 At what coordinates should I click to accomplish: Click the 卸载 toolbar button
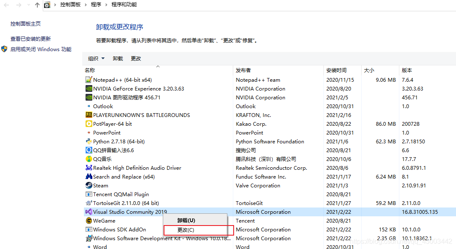click(118, 58)
